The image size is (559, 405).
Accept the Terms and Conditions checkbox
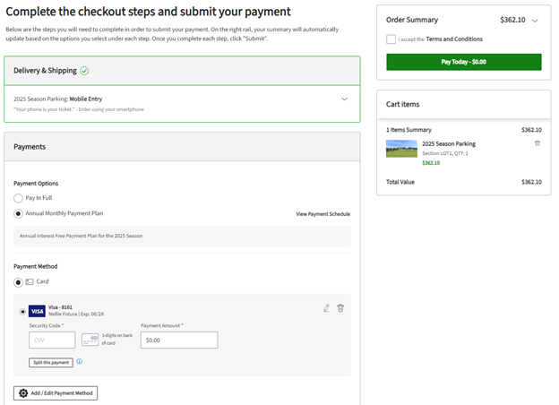tap(391, 39)
